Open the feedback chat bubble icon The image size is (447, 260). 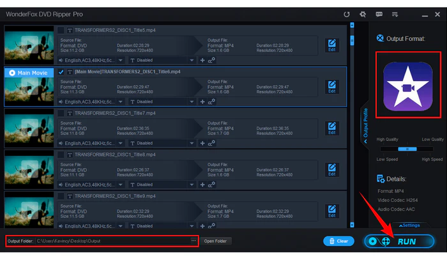[379, 14]
